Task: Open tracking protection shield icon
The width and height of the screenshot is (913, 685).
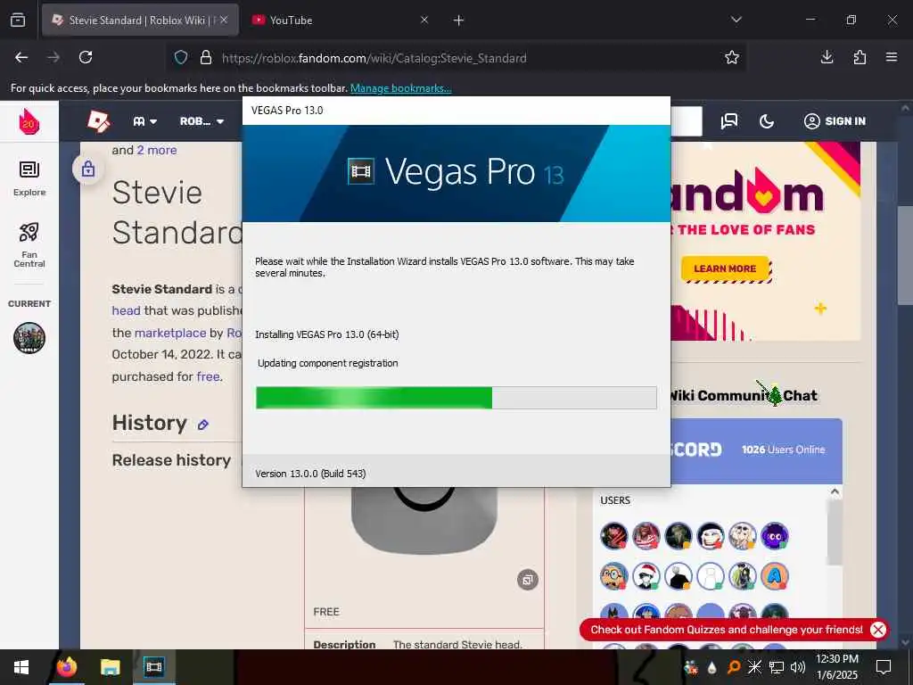Action: tap(181, 57)
